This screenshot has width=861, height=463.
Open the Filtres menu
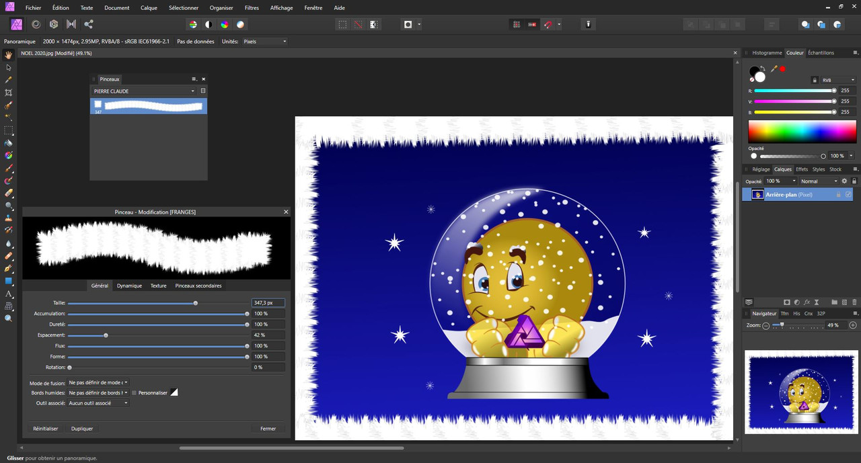click(252, 8)
